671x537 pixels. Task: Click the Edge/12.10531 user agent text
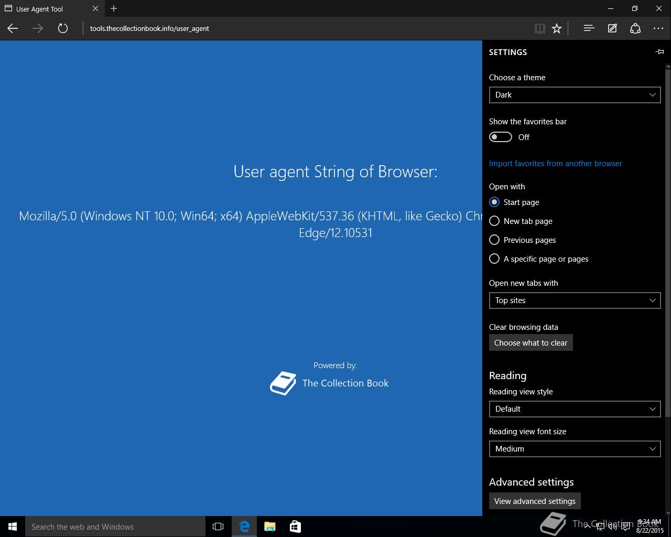click(335, 233)
